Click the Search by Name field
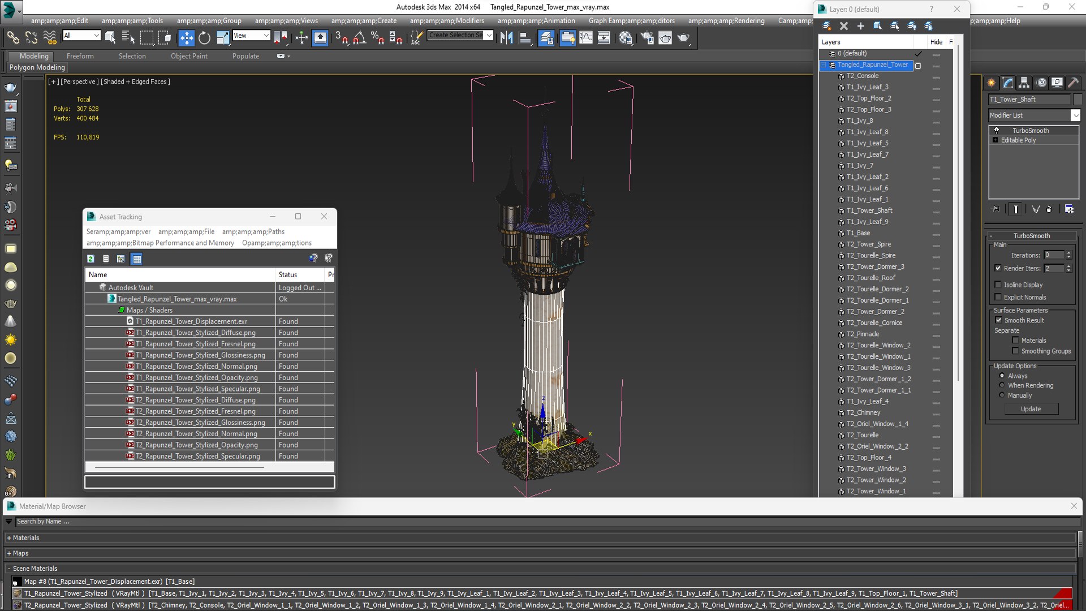 [x=545, y=521]
